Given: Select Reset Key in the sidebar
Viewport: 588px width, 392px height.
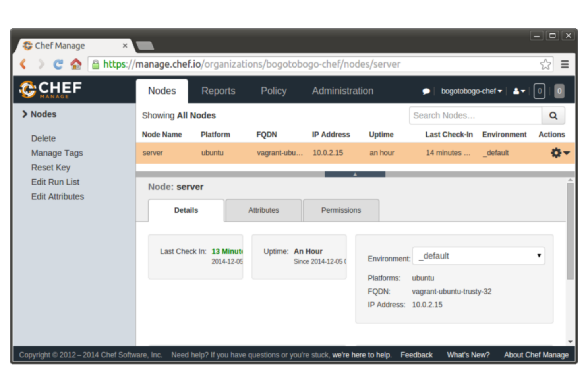Looking at the screenshot, I should [50, 167].
